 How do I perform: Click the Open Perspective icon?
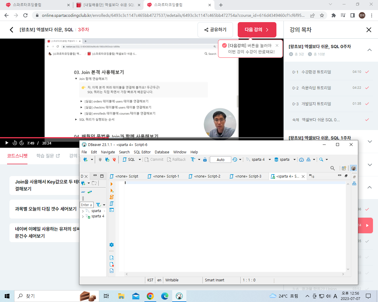tap(344, 168)
